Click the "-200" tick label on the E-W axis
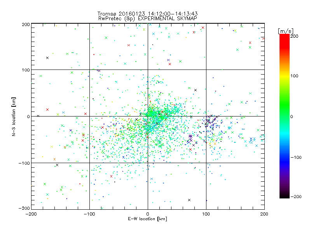This screenshot has height=233, width=311. click(x=31, y=214)
